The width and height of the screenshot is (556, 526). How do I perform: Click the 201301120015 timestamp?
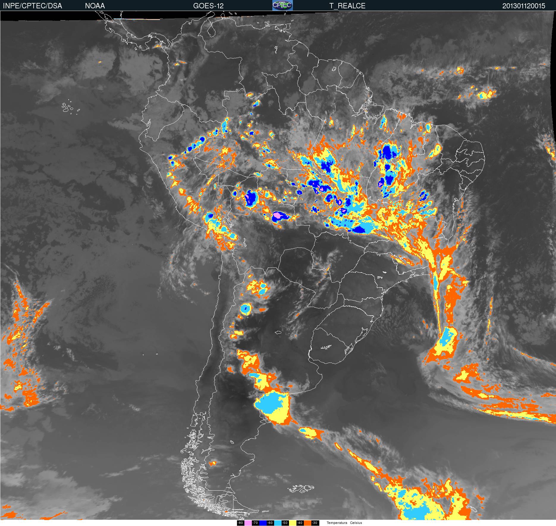[524, 6]
